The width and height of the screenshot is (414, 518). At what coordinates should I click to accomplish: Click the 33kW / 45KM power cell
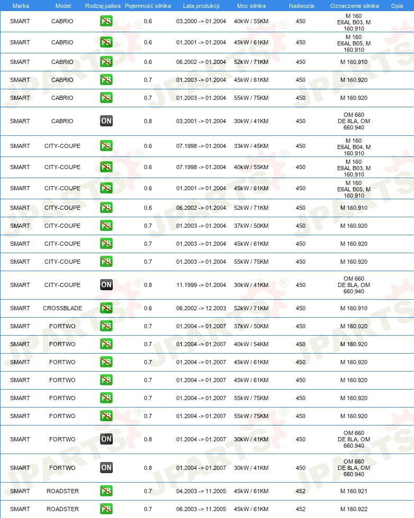(x=251, y=146)
